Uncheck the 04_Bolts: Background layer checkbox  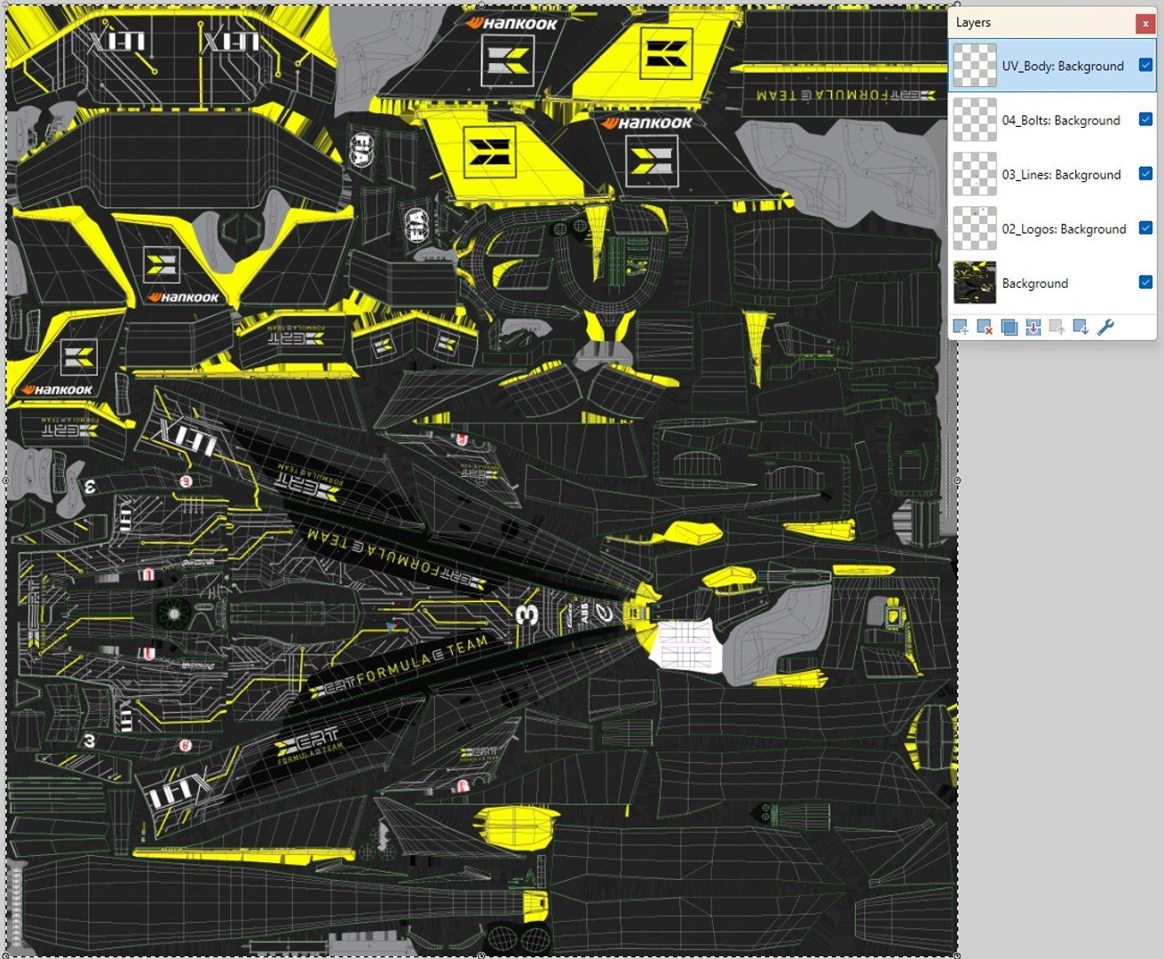click(1145, 119)
